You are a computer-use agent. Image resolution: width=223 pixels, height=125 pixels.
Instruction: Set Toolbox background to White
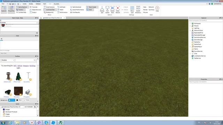(11, 100)
